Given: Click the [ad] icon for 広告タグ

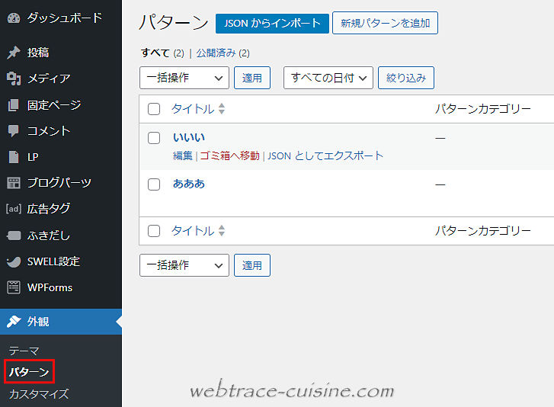Looking at the screenshot, I should coord(14,209).
